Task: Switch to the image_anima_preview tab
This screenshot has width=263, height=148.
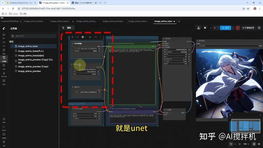Action: pyautogui.click(x=113, y=21)
